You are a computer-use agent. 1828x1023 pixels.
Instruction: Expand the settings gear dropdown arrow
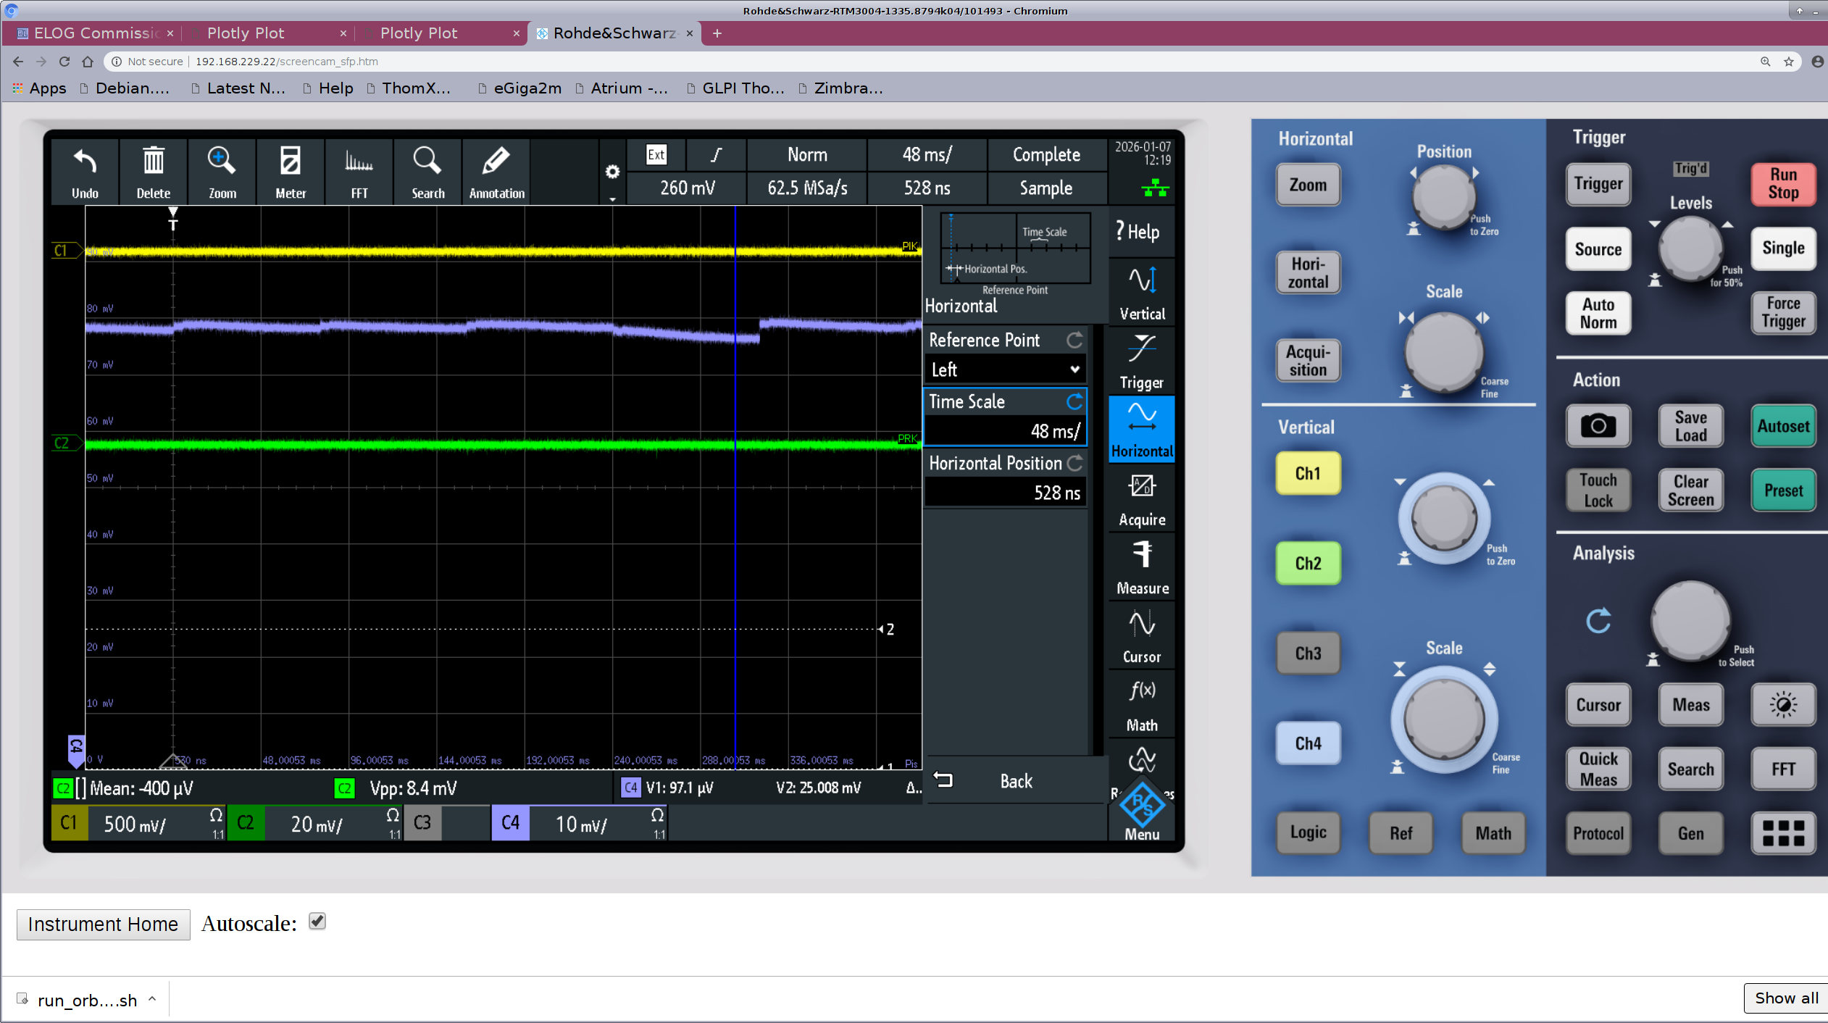(612, 199)
